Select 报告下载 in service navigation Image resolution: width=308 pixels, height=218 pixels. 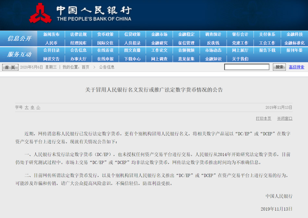[267, 50]
